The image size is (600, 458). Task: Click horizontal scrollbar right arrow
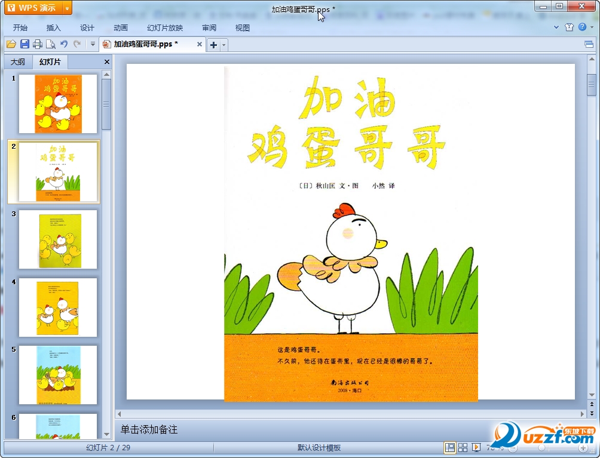pos(583,414)
